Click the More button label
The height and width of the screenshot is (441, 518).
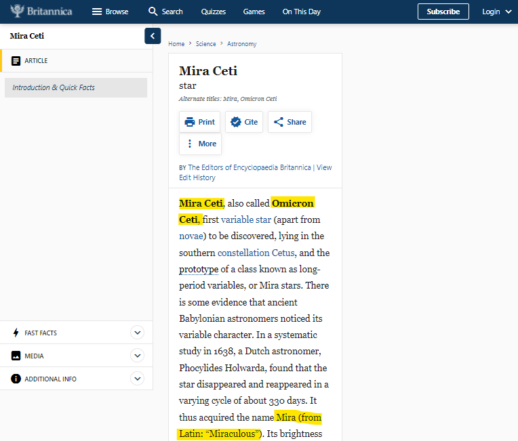pyautogui.click(x=207, y=144)
